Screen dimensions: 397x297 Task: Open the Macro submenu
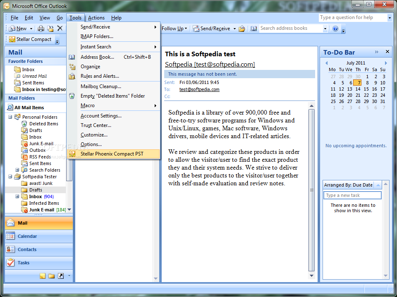click(x=113, y=105)
